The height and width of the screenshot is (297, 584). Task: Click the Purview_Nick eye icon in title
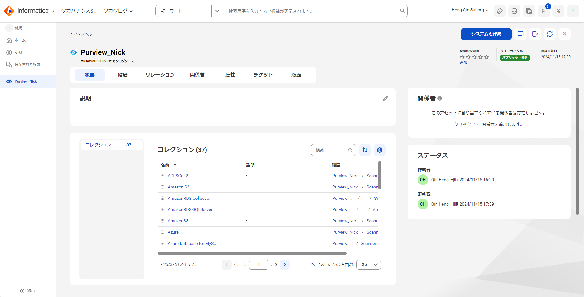coord(73,52)
